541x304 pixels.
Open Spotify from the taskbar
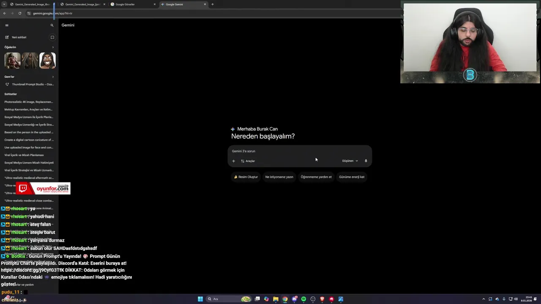[303, 299]
